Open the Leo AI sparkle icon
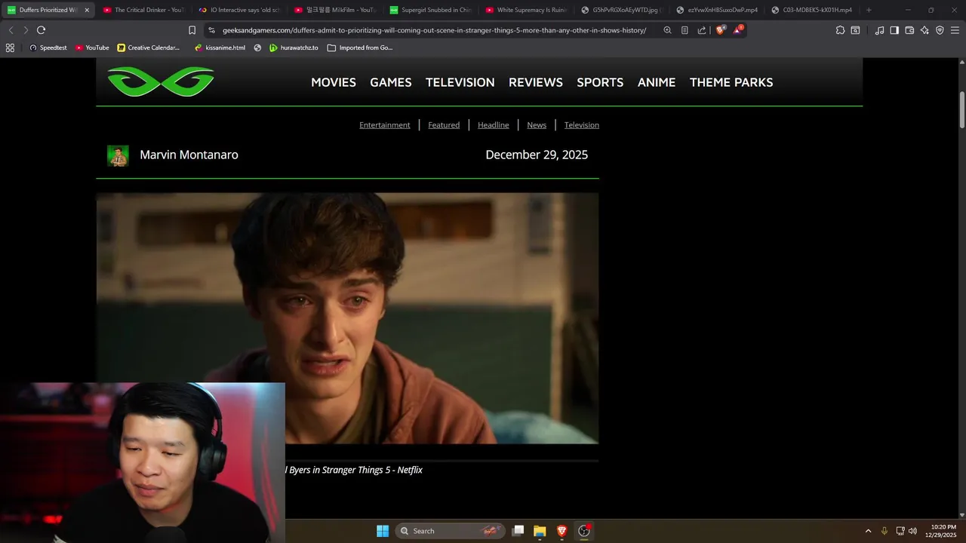966x543 pixels. [924, 30]
